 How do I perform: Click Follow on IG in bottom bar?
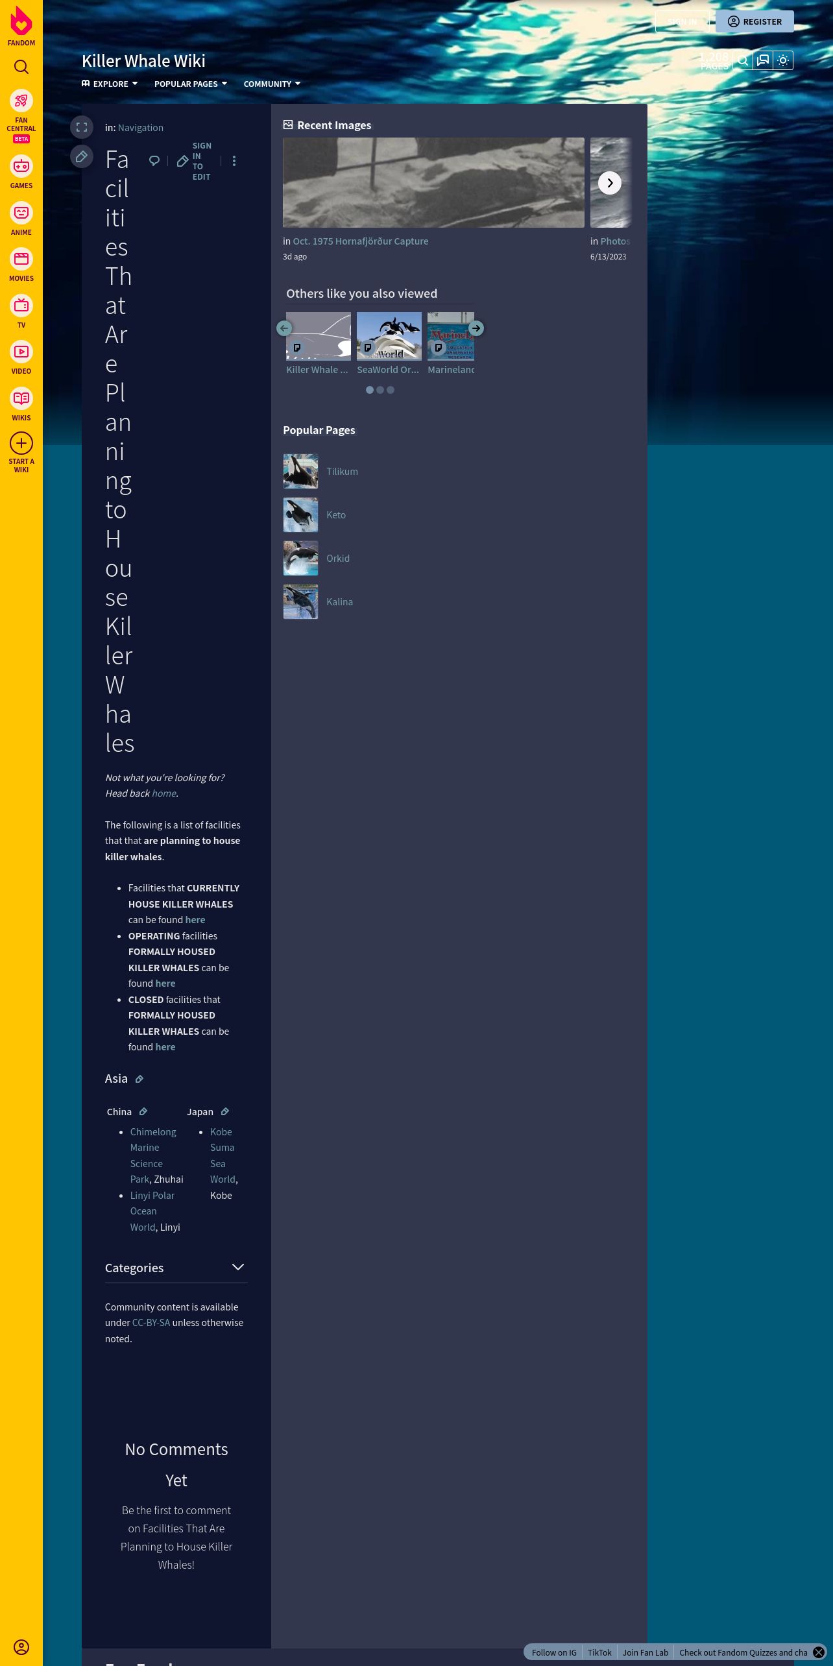554,1652
